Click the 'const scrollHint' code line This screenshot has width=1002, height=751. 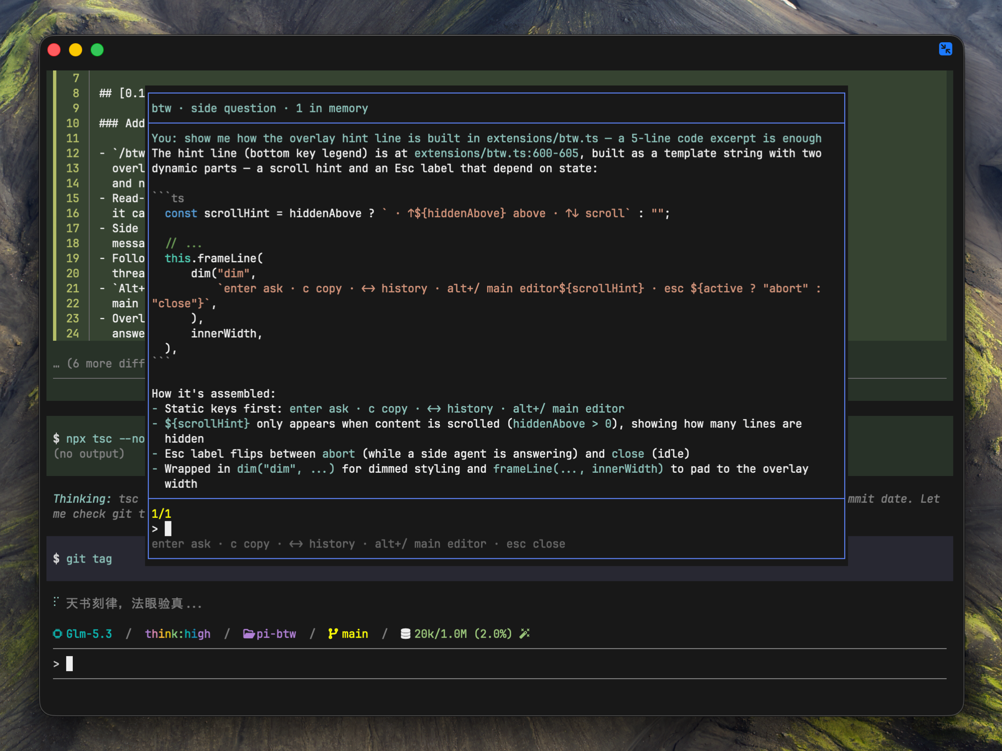417,213
